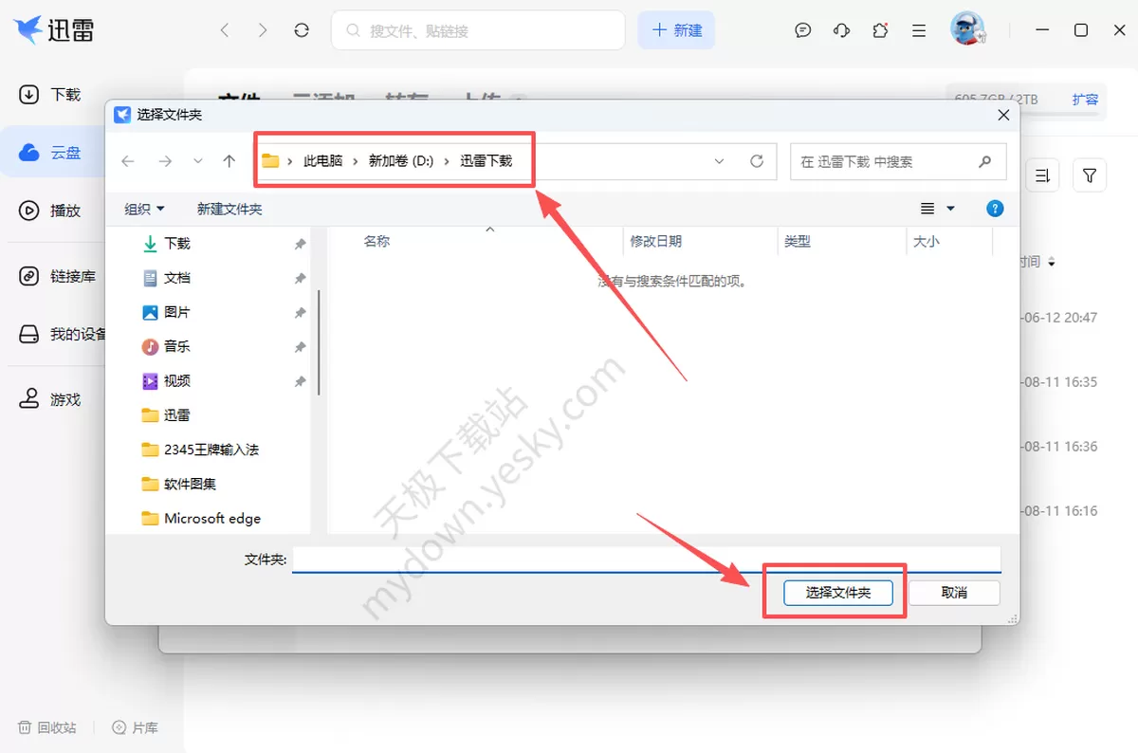Screen dimensions: 1138x753
Task: Select 下载 in the navigation pane
Action: tap(177, 244)
